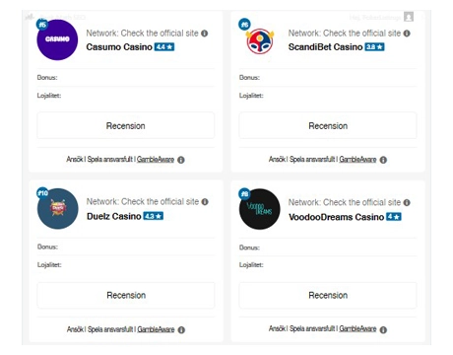Click info icon next to VoodooDreams network text
This screenshot has height=355, width=453.
(407, 202)
